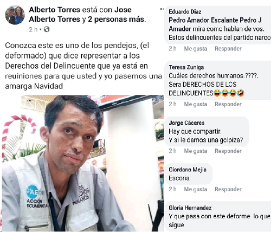Open Jorge Cáceres's profile name
The width and height of the screenshot is (271, 232).
186,123
